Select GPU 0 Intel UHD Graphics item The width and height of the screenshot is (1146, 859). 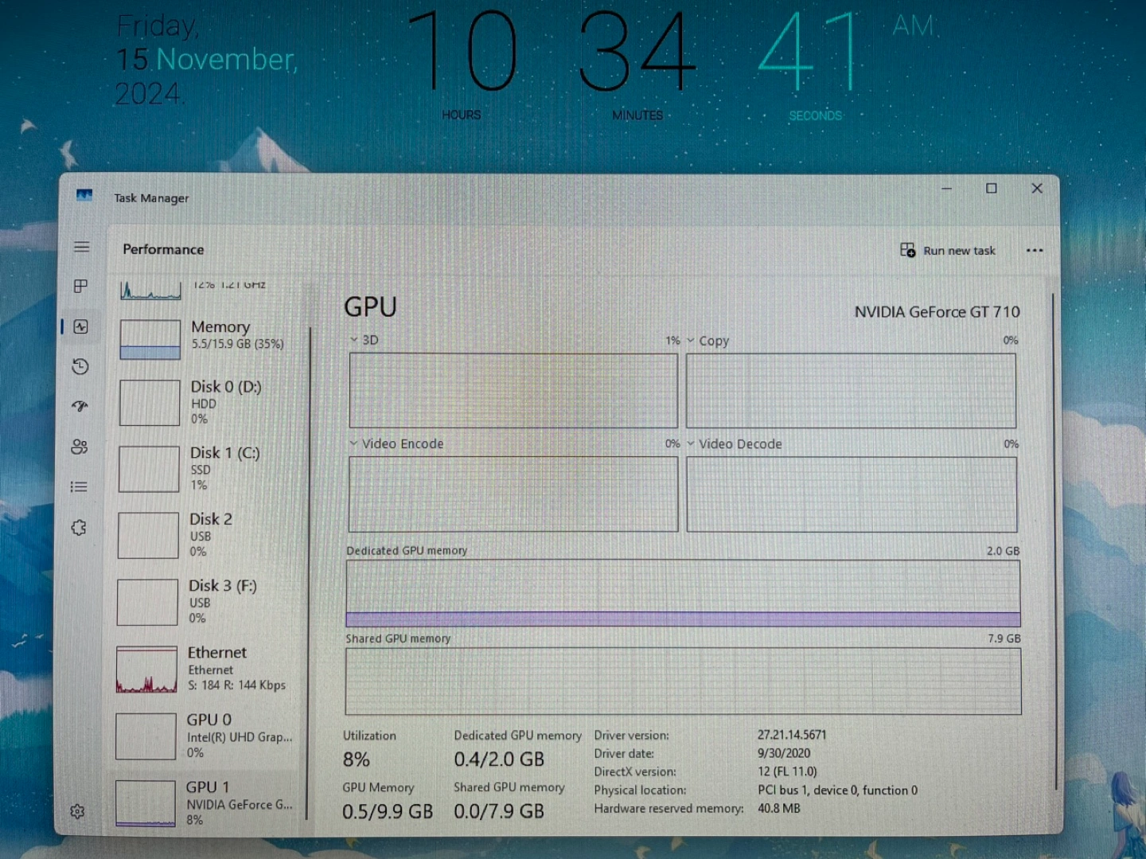tap(205, 736)
